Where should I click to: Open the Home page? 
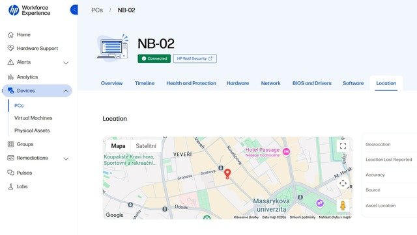pos(23,34)
